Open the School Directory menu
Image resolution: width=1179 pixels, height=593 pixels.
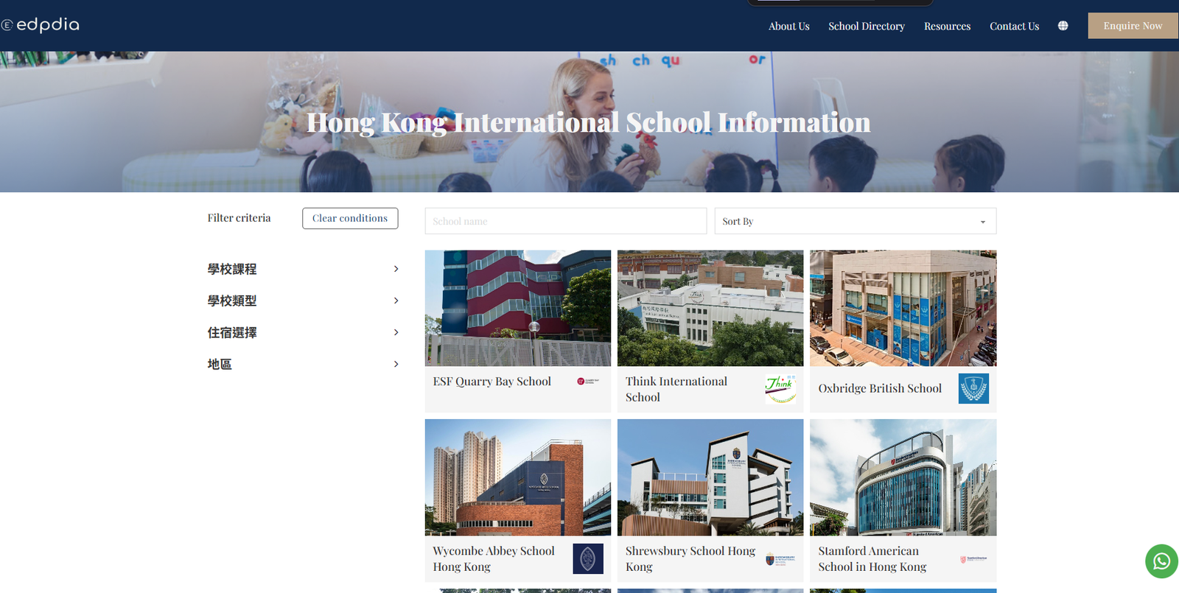pyautogui.click(x=866, y=26)
